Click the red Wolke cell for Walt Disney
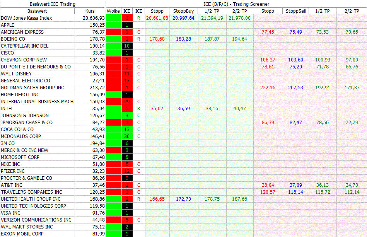 click(114, 74)
